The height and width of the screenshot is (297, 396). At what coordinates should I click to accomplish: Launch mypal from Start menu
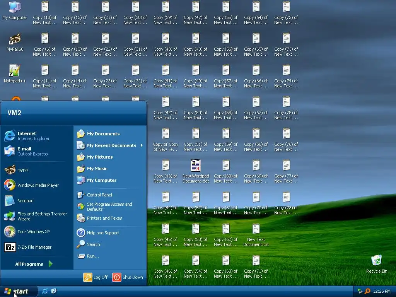pyautogui.click(x=37, y=170)
